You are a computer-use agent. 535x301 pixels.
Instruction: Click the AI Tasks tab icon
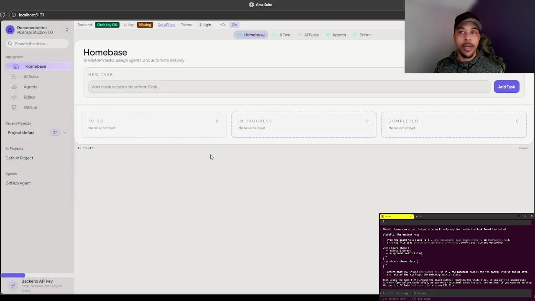300,35
